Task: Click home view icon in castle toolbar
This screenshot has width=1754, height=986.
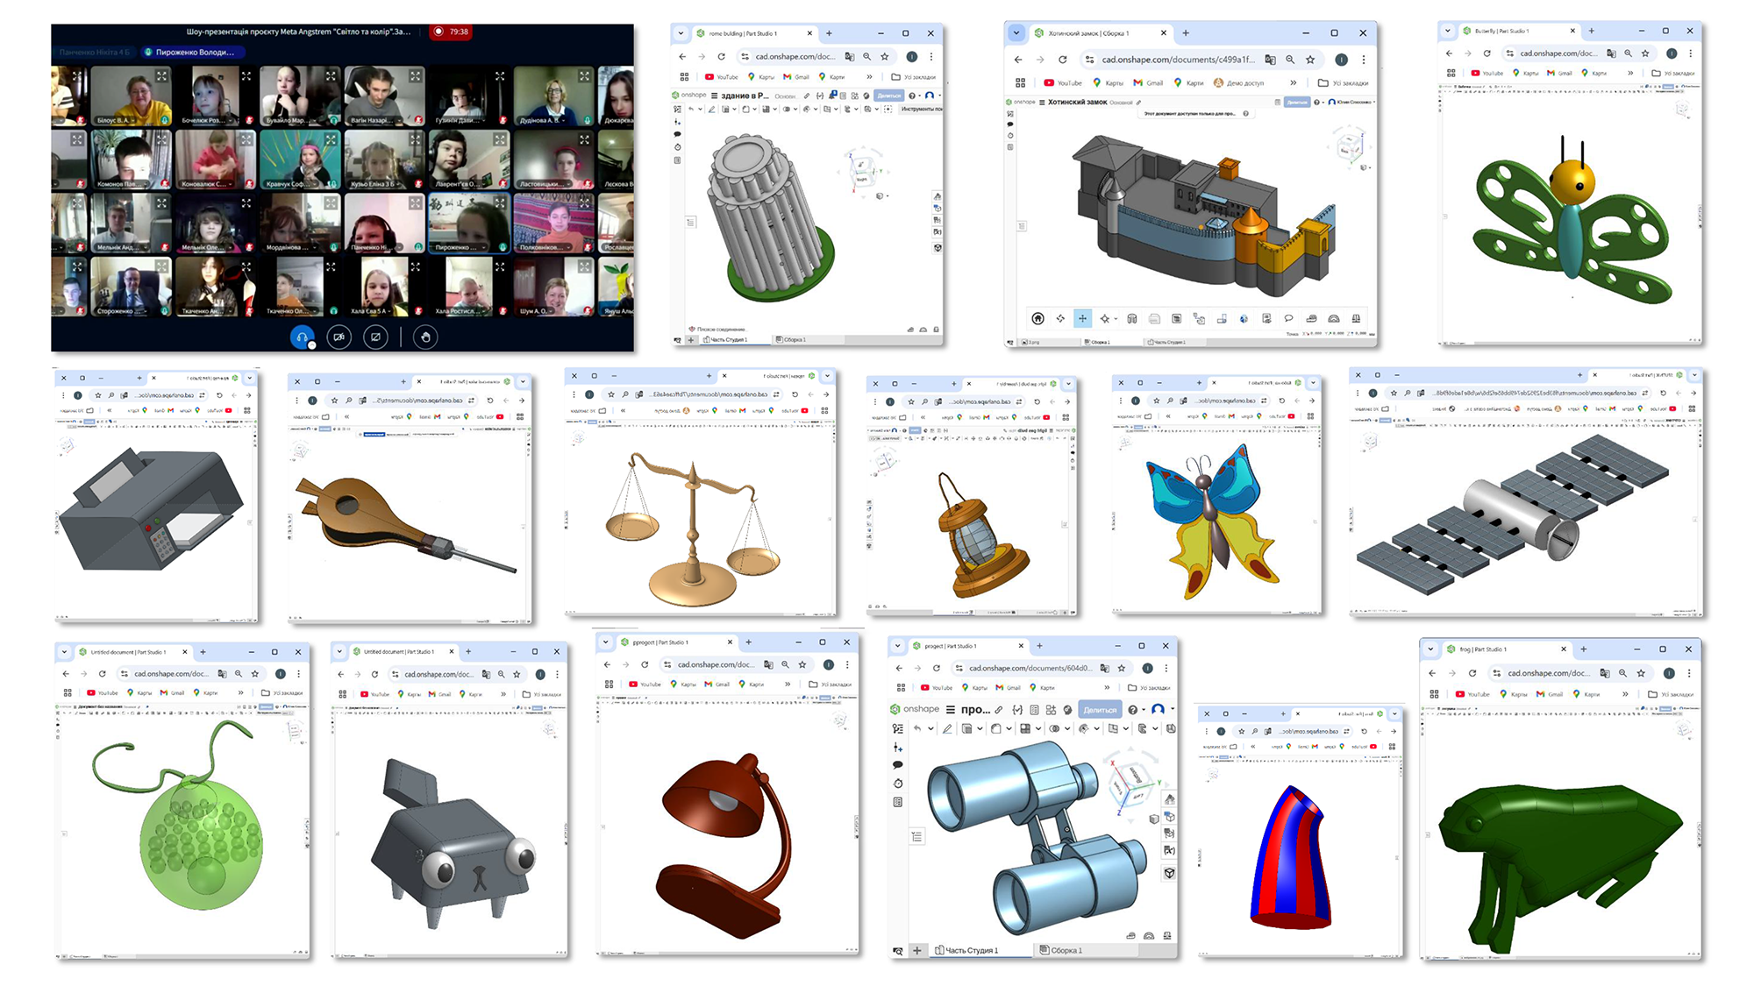Action: (x=1037, y=319)
